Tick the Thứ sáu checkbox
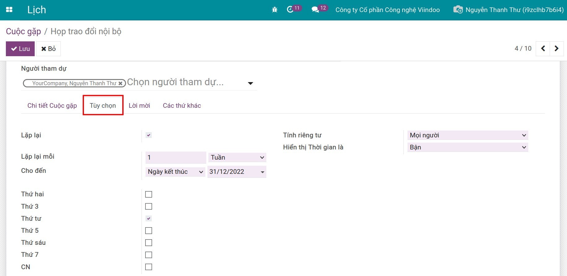 pos(149,243)
